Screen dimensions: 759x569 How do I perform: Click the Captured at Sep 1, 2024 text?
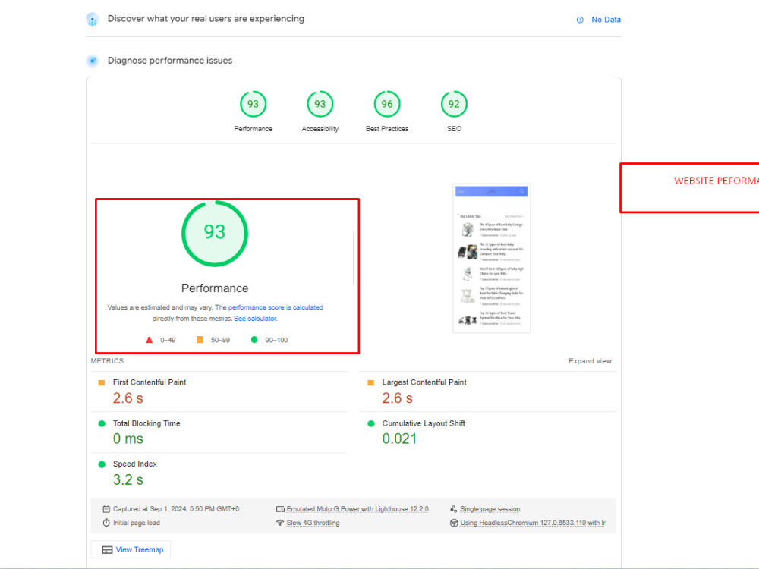[176, 509]
